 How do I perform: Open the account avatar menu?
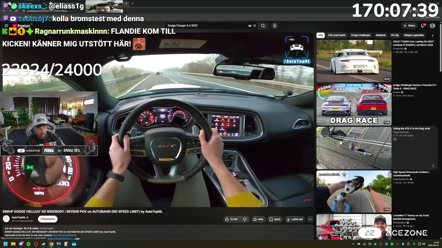click(x=432, y=26)
